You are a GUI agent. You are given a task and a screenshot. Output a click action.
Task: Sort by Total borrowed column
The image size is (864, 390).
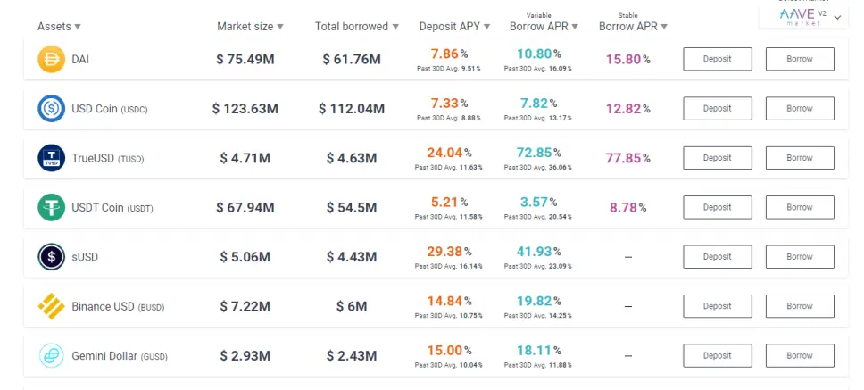pos(356,27)
